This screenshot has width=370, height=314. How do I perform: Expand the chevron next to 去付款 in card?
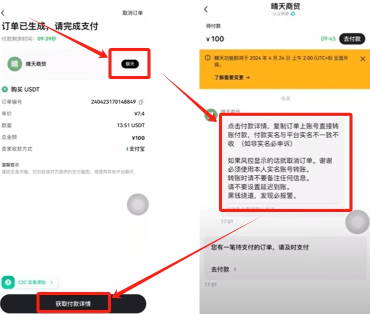235,269
